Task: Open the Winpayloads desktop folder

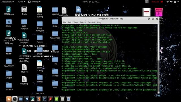Action: coord(55,36)
